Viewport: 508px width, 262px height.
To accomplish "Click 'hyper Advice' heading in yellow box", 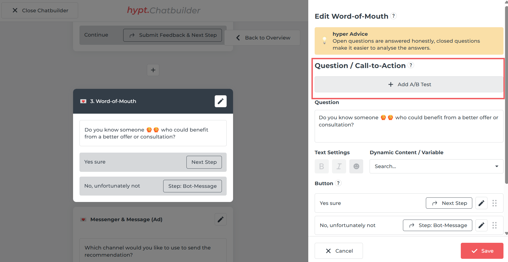I will coord(350,34).
